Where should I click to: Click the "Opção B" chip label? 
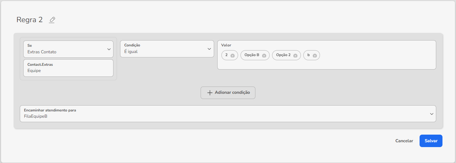(252, 55)
